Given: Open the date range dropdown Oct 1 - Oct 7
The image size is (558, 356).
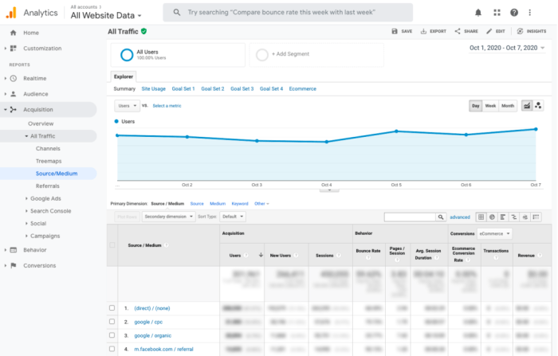Looking at the screenshot, I should tap(507, 48).
